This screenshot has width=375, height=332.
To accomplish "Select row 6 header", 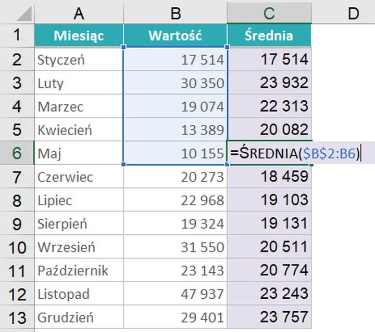I will [x=17, y=153].
